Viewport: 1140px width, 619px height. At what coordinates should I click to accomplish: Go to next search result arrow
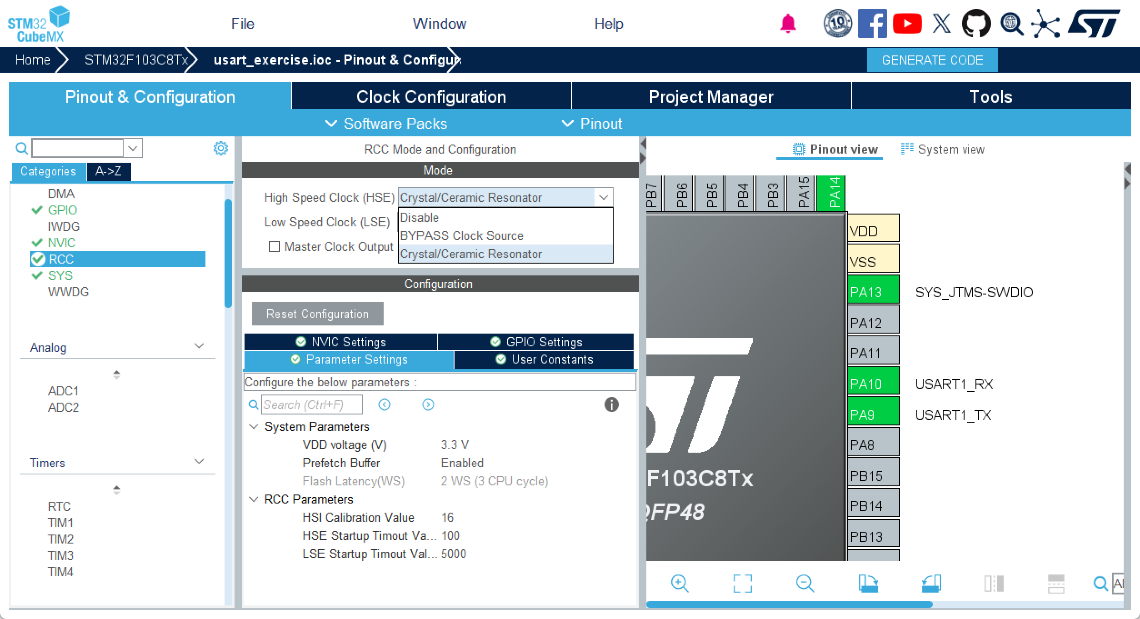coord(428,404)
